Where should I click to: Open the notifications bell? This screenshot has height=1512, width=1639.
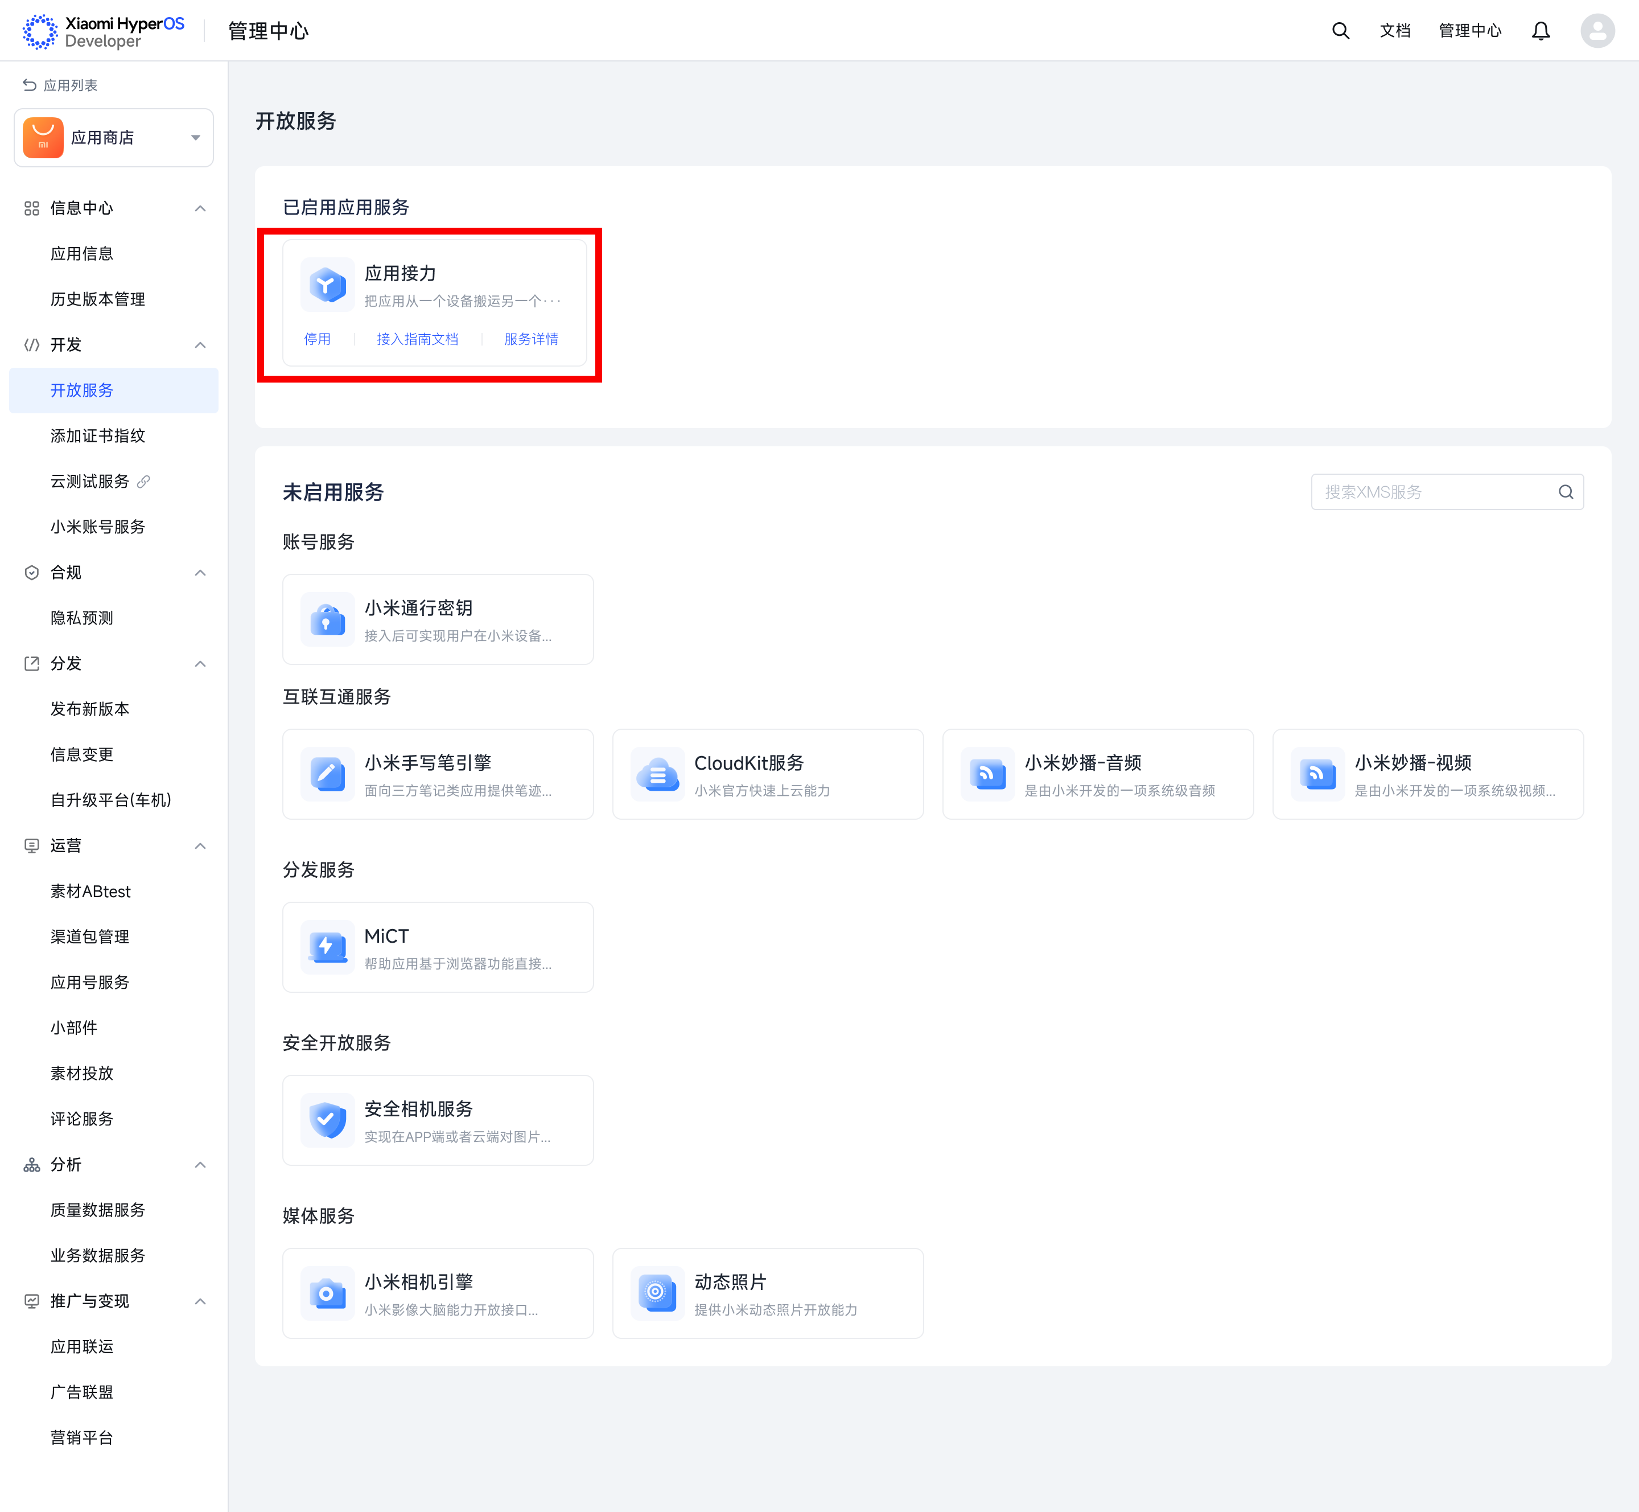(1540, 31)
